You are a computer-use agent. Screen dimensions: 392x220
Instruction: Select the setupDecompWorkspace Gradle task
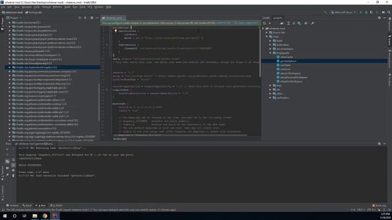[294, 78]
